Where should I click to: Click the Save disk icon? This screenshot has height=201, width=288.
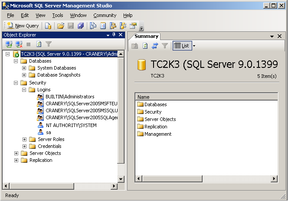tap(71, 26)
